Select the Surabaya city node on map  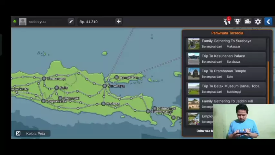[105, 86]
